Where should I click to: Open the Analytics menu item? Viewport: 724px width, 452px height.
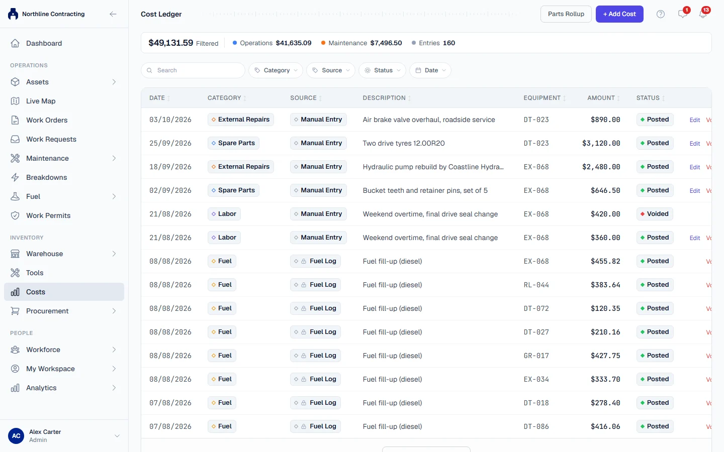point(64,388)
